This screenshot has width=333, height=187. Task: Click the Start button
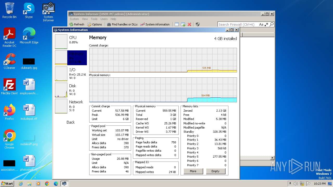[x=7, y=183]
